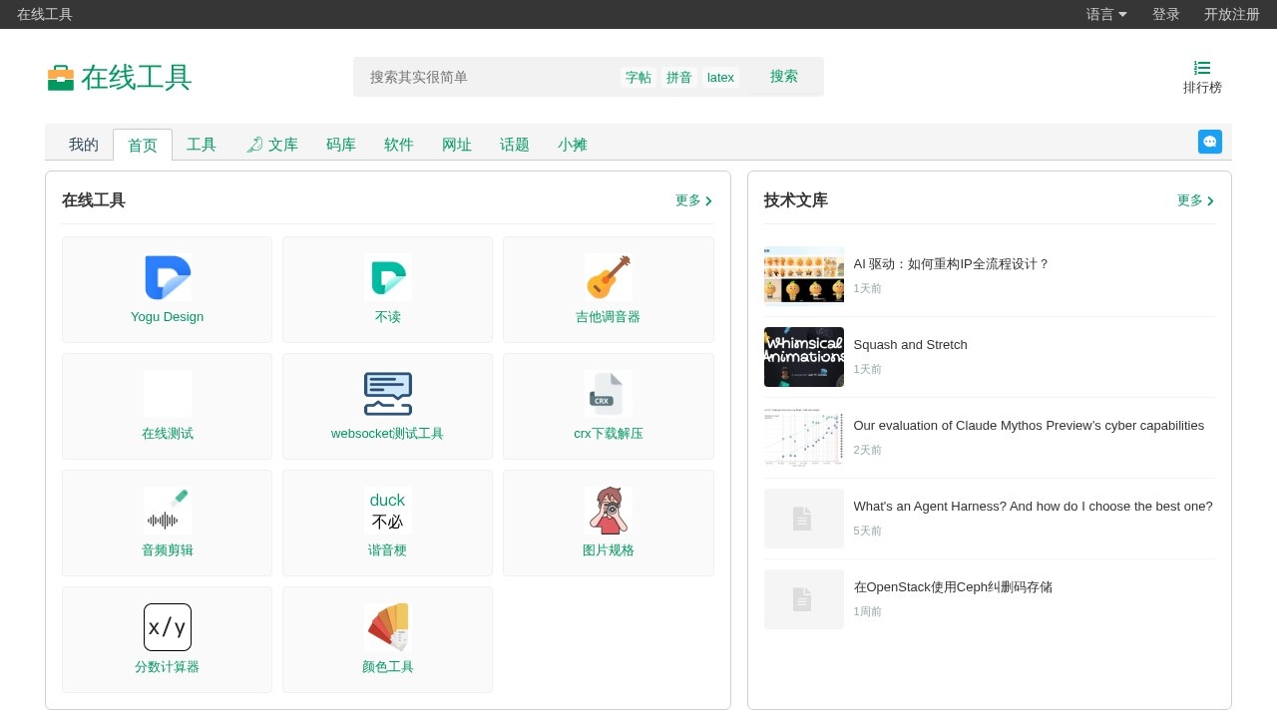The image size is (1277, 718).
Task: Open the Yogu Design tool
Action: pos(167,289)
